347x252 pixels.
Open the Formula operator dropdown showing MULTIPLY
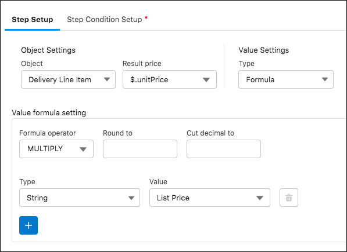[56, 149]
